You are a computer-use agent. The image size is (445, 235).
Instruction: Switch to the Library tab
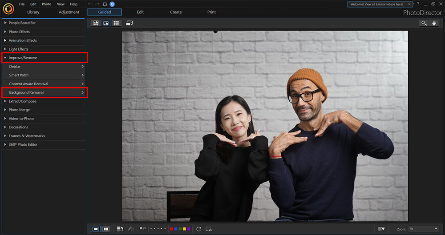[x=33, y=12]
